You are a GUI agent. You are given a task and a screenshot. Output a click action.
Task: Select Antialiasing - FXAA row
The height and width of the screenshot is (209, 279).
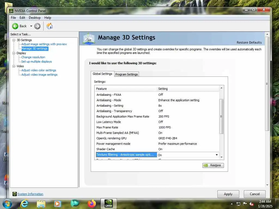[157, 95]
